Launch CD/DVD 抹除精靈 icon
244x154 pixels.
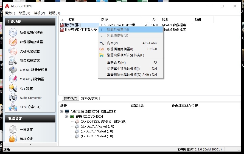pyautogui.click(x=13, y=79)
